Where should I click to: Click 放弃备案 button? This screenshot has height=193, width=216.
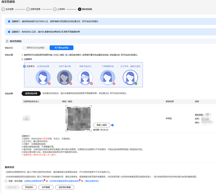46,187
